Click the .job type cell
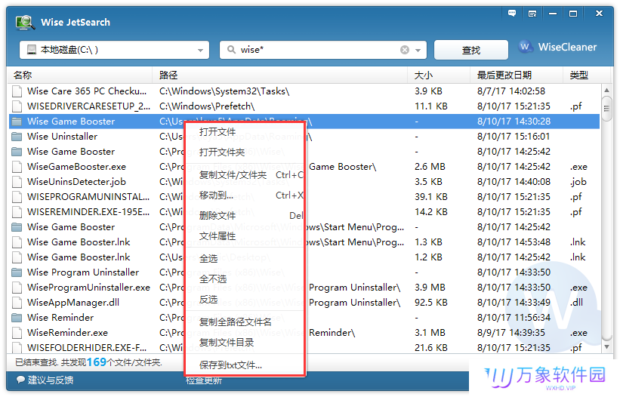The width and height of the screenshot is (620, 397). (x=578, y=182)
